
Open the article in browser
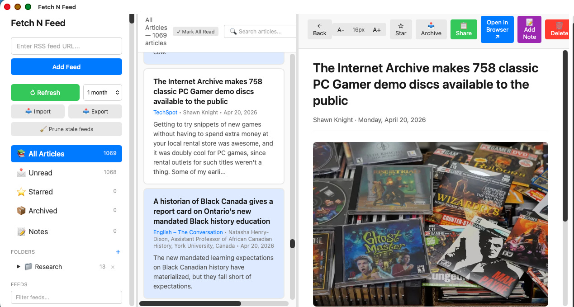497,29
